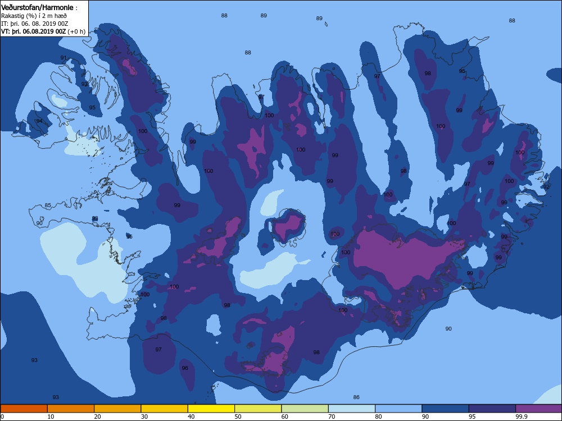The width and height of the screenshot is (562, 421).
Task: Click the 40–50 bright yellow legend swatch
Action: tap(211, 409)
